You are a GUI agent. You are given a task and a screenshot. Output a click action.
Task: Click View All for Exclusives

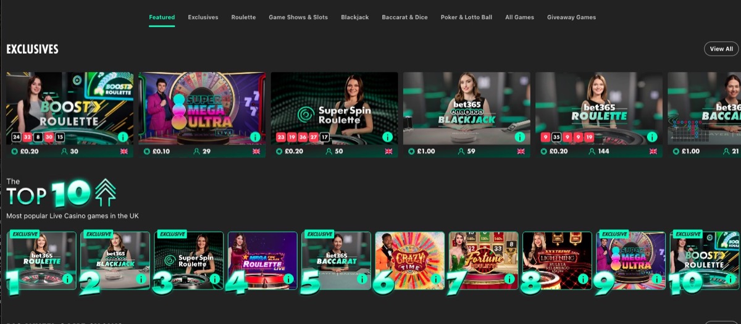coord(721,49)
